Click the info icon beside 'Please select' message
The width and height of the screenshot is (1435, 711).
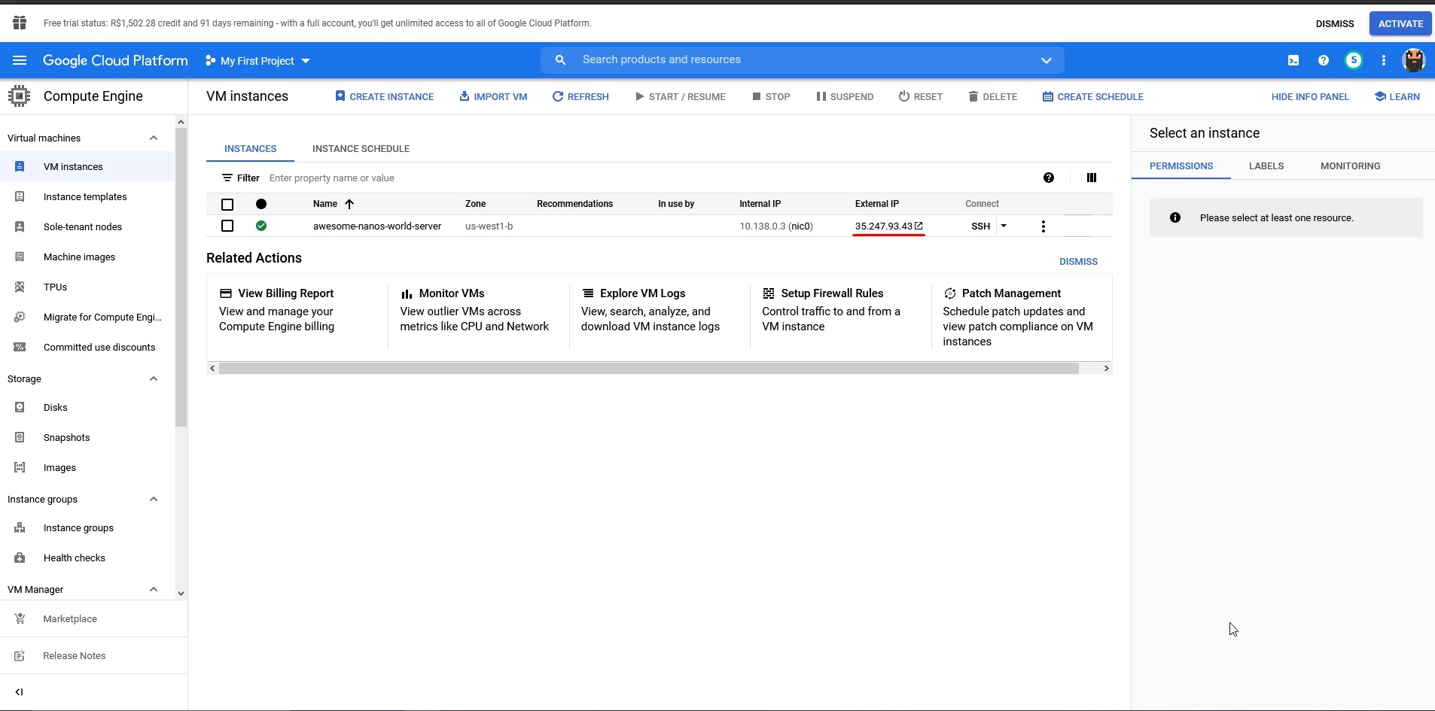click(x=1175, y=217)
